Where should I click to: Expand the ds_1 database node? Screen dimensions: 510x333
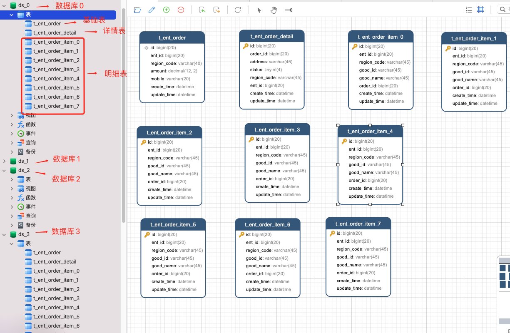[x=5, y=161]
